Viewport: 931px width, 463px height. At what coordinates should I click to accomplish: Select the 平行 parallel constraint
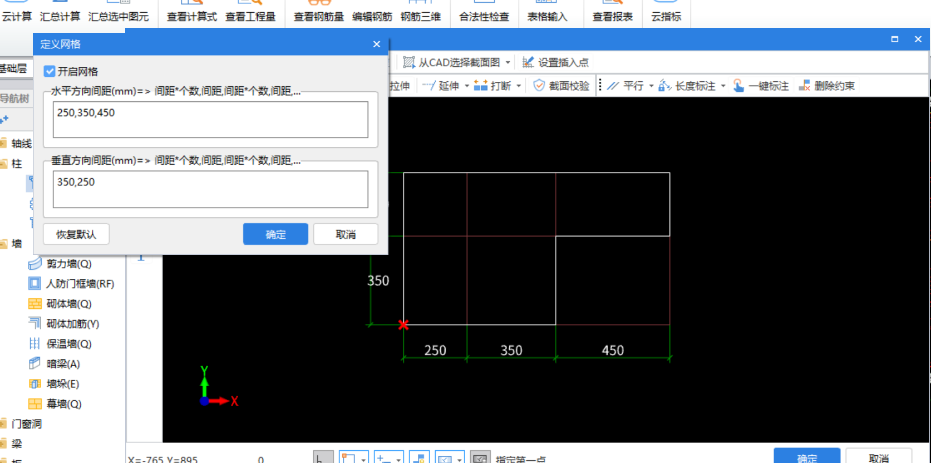point(625,86)
